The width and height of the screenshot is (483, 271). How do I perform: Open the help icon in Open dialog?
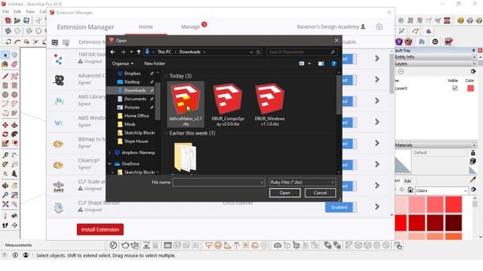pyautogui.click(x=334, y=63)
